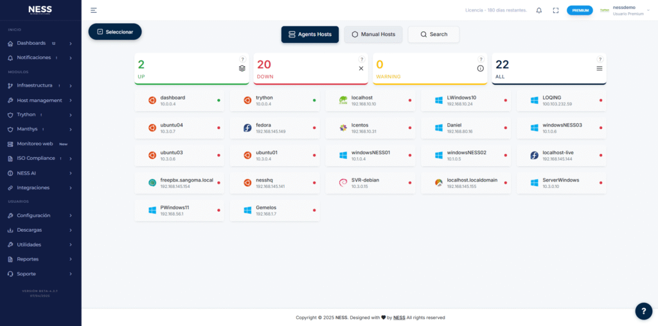
Task: Open the trython host card
Action: tap(275, 101)
